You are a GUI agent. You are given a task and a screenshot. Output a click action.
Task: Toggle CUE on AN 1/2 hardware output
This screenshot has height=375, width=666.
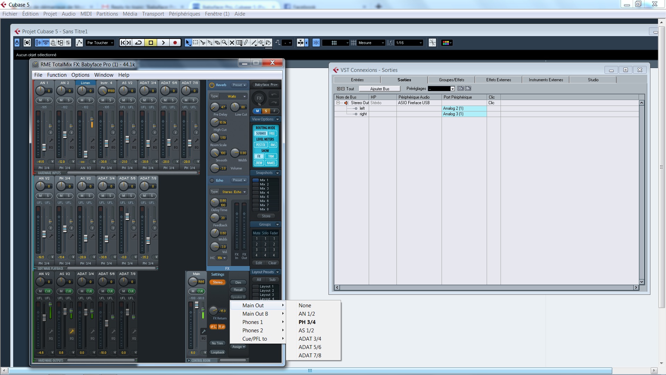(x=48, y=291)
